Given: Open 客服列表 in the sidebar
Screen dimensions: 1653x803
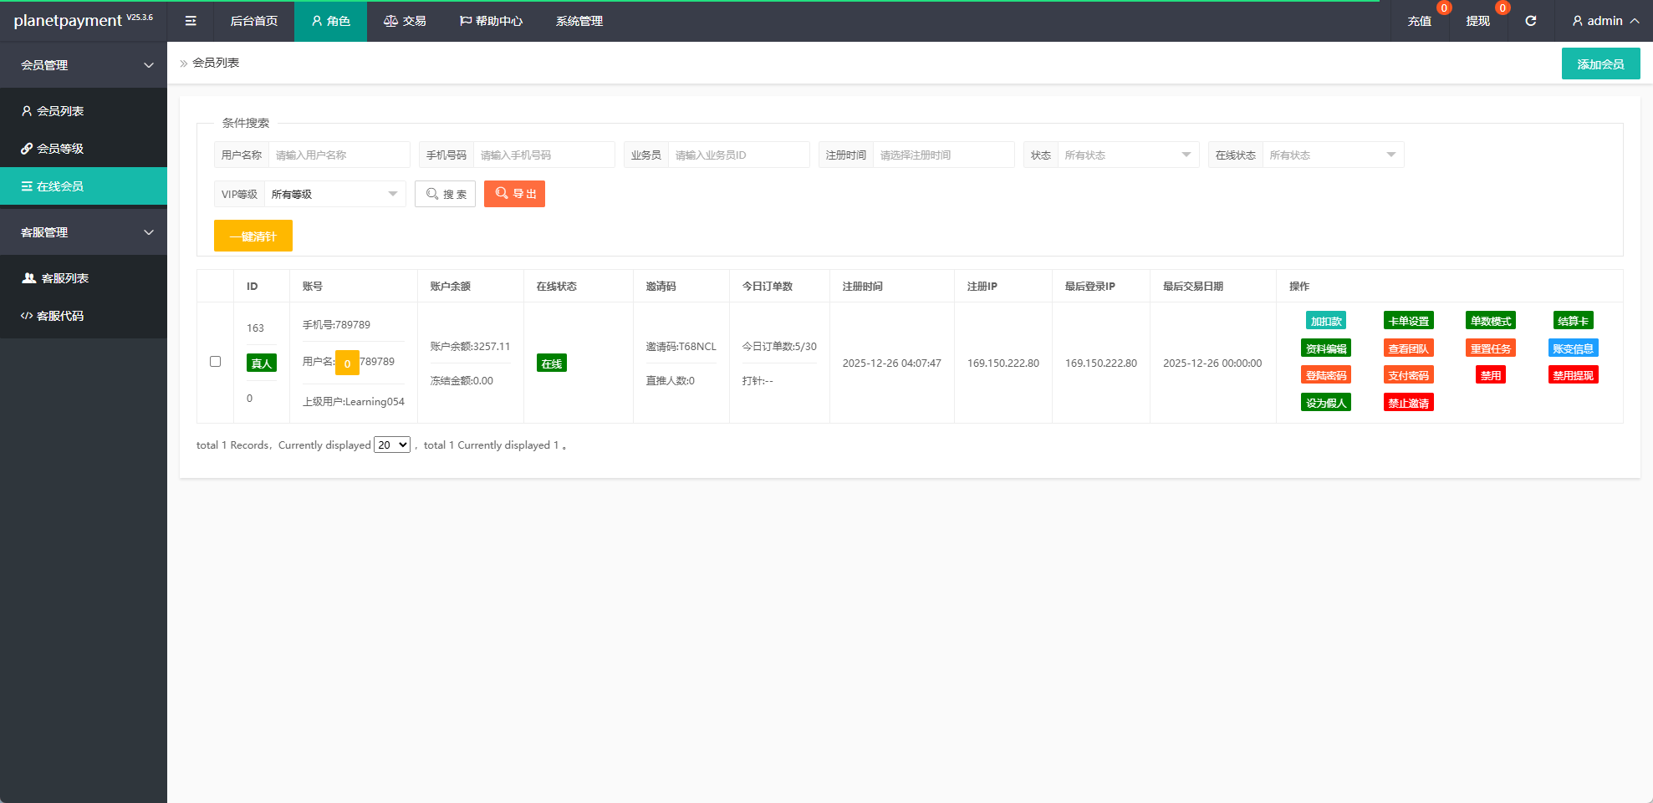Looking at the screenshot, I should pos(64,278).
